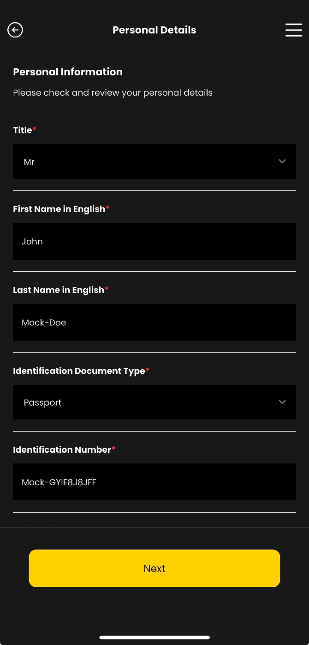Screen dimensions: 309x645
Task: Select the Identification Number input field
Action: 154,482
